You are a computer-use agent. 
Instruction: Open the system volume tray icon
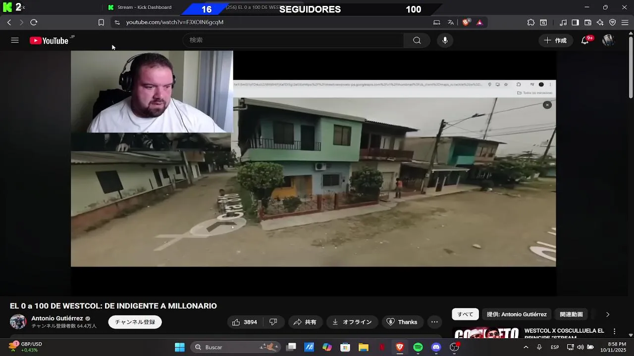[580, 347]
